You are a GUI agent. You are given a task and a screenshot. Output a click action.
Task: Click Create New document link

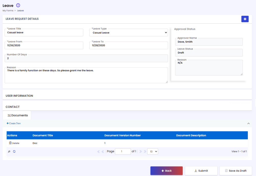coord(14,123)
